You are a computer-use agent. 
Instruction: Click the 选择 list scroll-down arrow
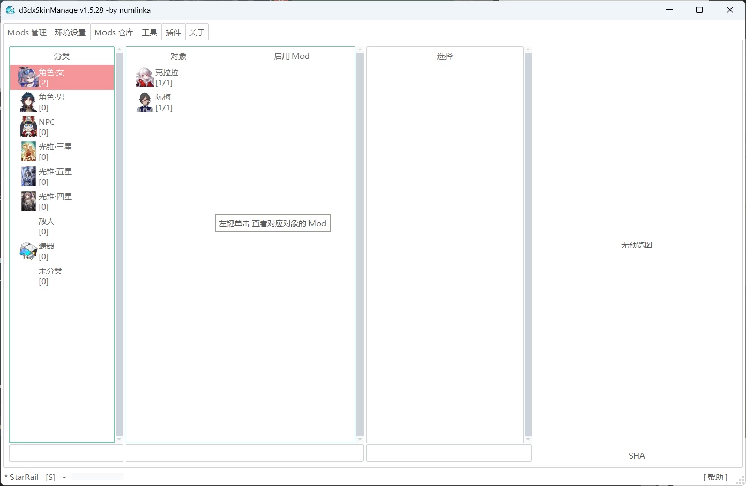tap(528, 439)
